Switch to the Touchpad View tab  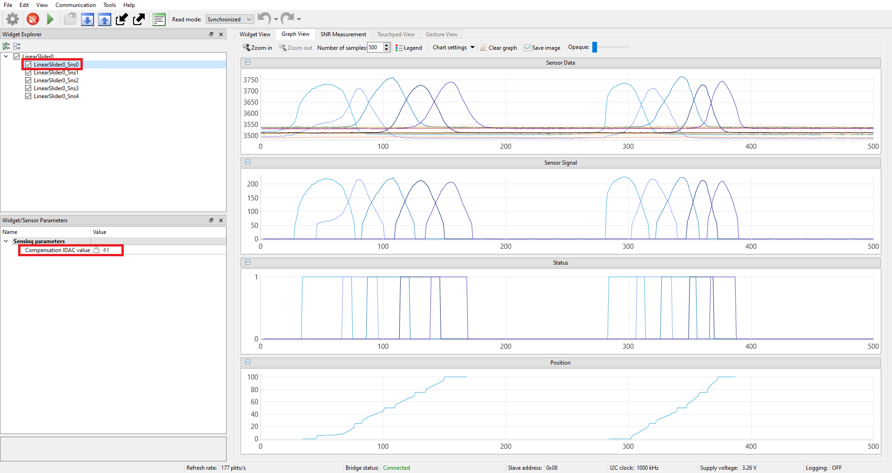pos(396,34)
